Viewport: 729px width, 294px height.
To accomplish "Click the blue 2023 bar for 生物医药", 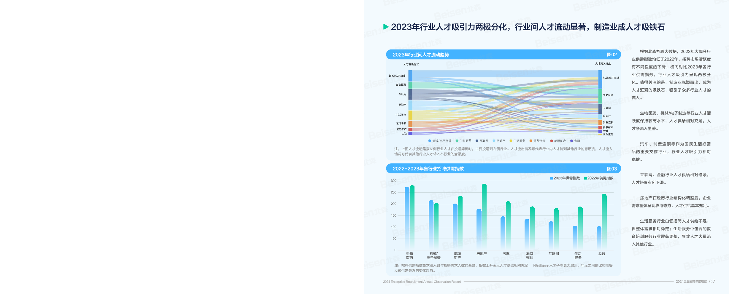I will [407, 218].
